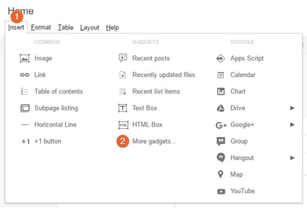This screenshot has width=307, height=208.
Task: Open the Table menu
Action: tap(66, 27)
